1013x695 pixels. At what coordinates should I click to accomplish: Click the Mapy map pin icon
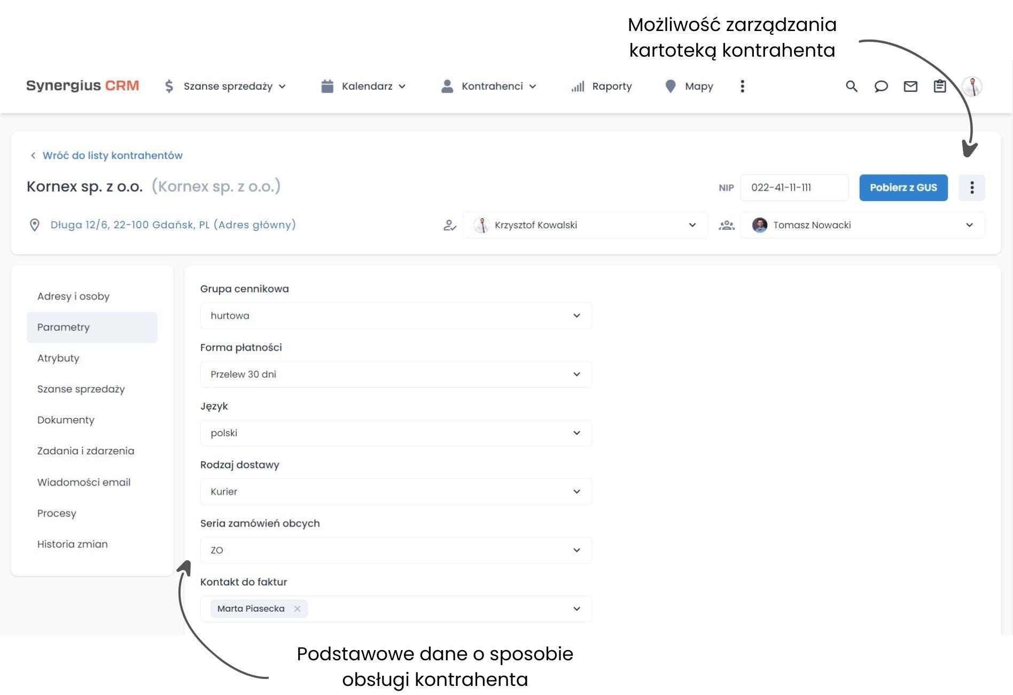click(671, 86)
